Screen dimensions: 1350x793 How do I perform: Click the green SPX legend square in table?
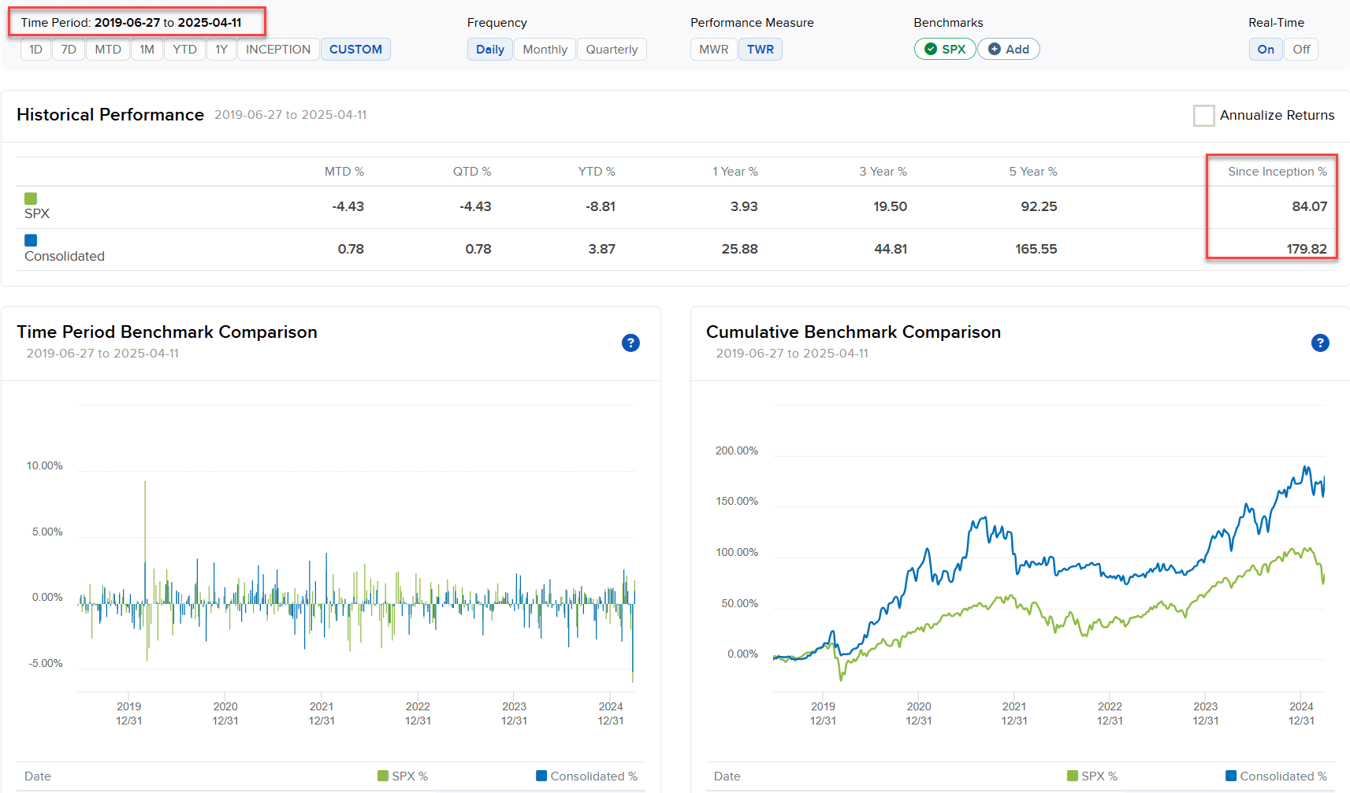tap(31, 198)
